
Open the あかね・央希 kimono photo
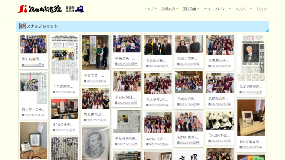(x=189, y=121)
